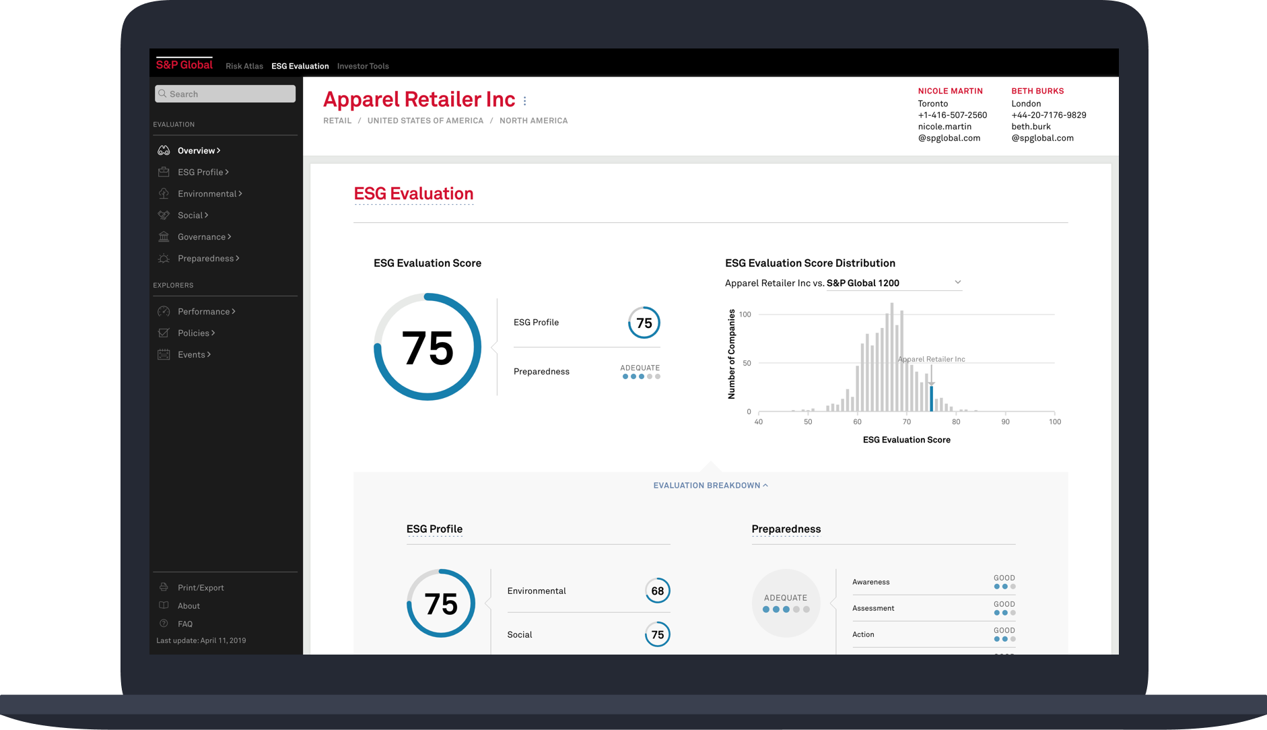Click the Overview binoculars icon
This screenshot has height=730, width=1267.
tap(164, 150)
